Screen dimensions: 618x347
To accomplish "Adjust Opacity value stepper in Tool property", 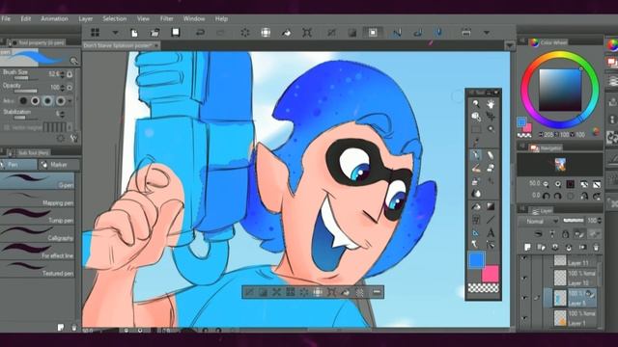I will pyautogui.click(x=62, y=88).
